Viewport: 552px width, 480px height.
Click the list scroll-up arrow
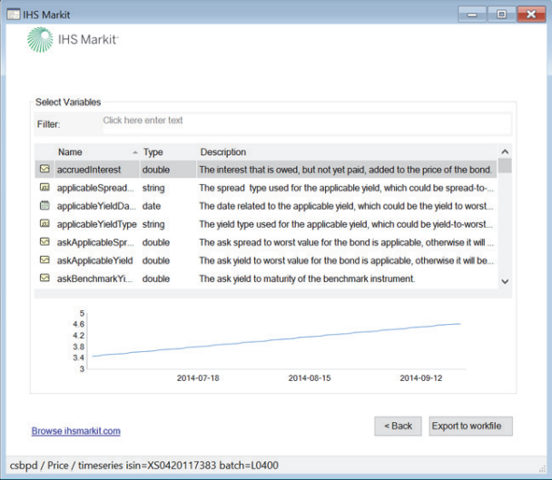(505, 152)
